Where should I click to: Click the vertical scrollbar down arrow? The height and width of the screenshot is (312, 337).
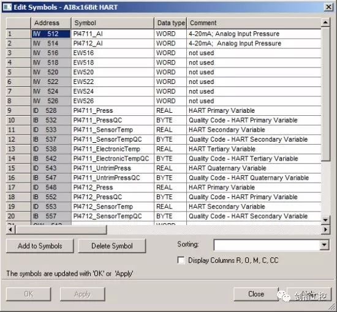[x=325, y=220]
